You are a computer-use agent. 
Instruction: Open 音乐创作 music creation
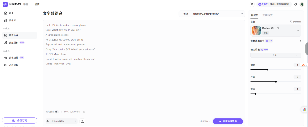coord(19,43)
